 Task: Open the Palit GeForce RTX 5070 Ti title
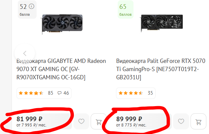161,69
